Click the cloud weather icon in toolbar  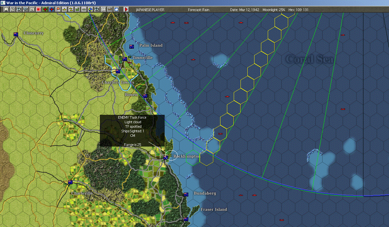click(116, 9)
